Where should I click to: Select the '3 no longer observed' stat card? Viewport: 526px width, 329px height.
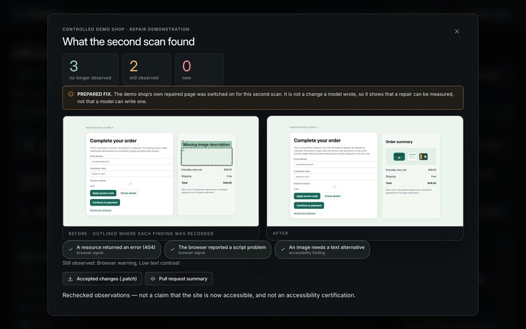click(x=90, y=69)
